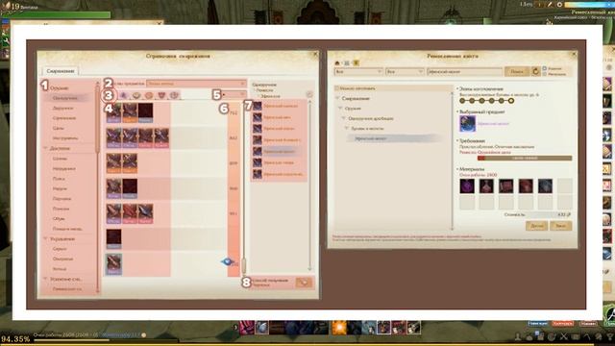Pick the lone dark-red item in its single-icon row
Screen dimensions: 615x346
113,239
